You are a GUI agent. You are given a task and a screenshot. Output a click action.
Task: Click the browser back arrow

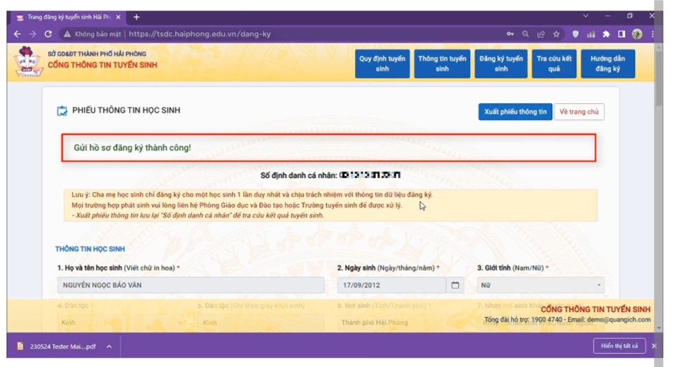18,34
